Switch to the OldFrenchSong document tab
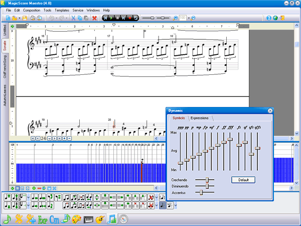Image resolution: width=301 pixels, height=226 pixels. (x=5, y=67)
